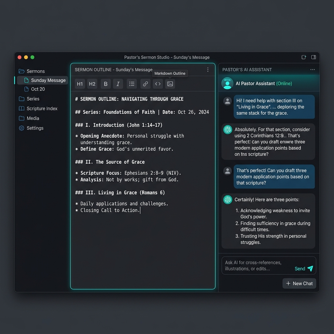334x334 pixels.
Task: Insert a bulleted list
Action: 132,84
